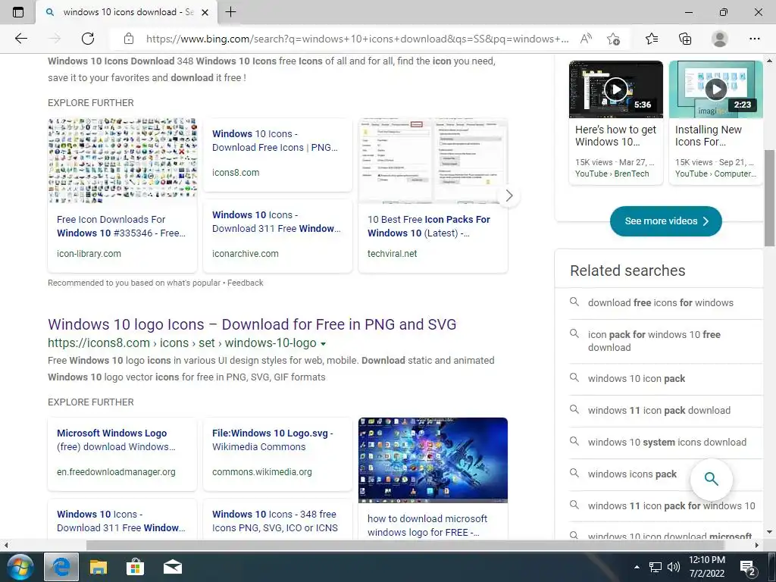Click scroll right arrow on horizontal scrollbar

(x=757, y=545)
